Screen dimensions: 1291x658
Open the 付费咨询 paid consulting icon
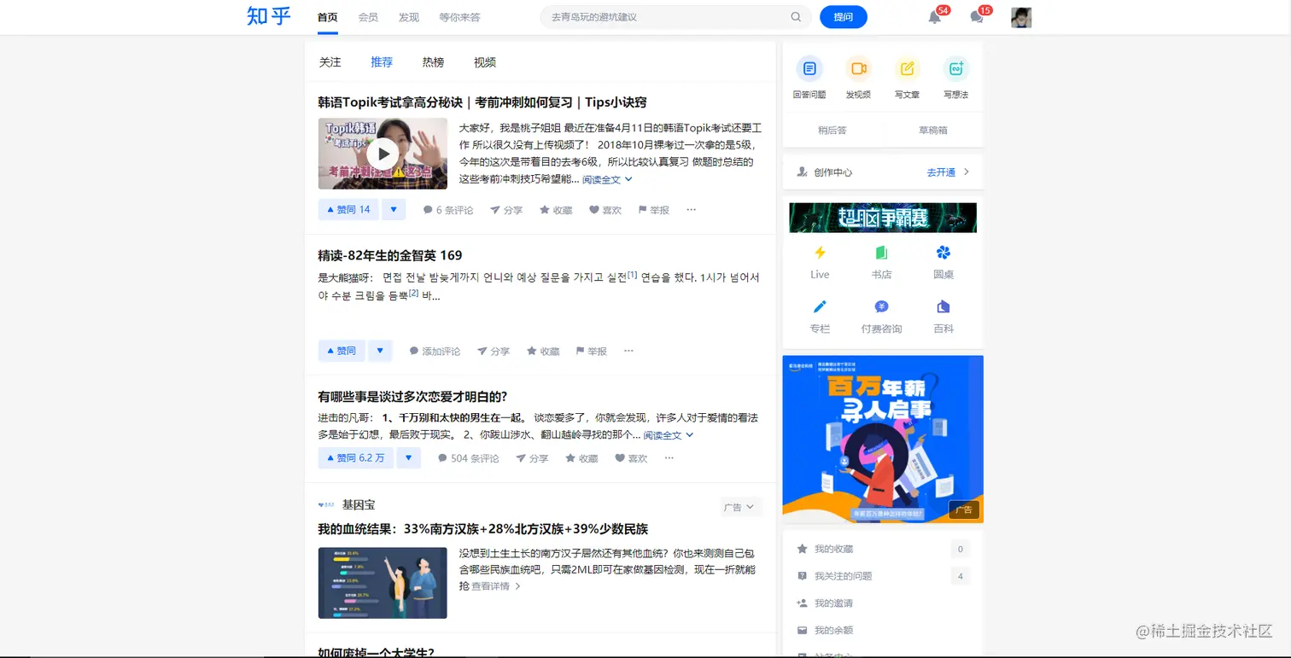tap(883, 306)
